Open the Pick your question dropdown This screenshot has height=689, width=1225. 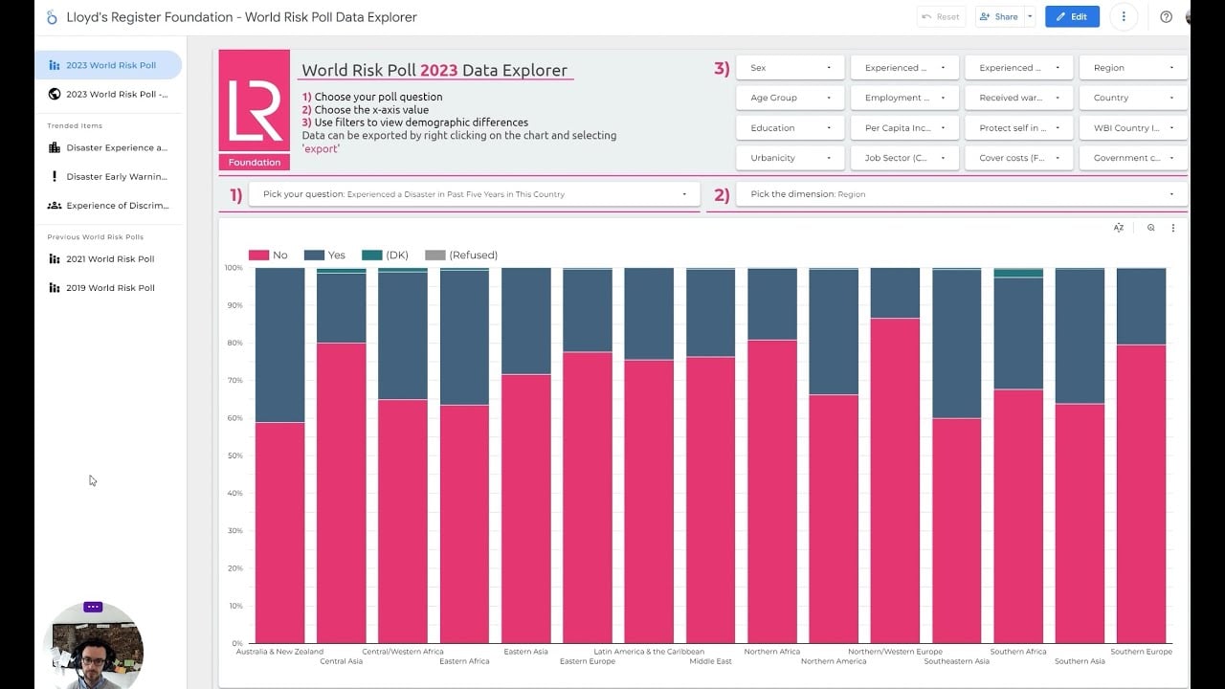[475, 194]
